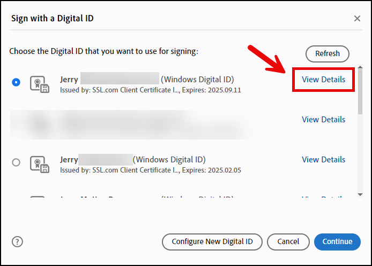Image resolution: width=372 pixels, height=266 pixels.
Task: Click the partially visible fourth certificate icon
Action: [38, 198]
